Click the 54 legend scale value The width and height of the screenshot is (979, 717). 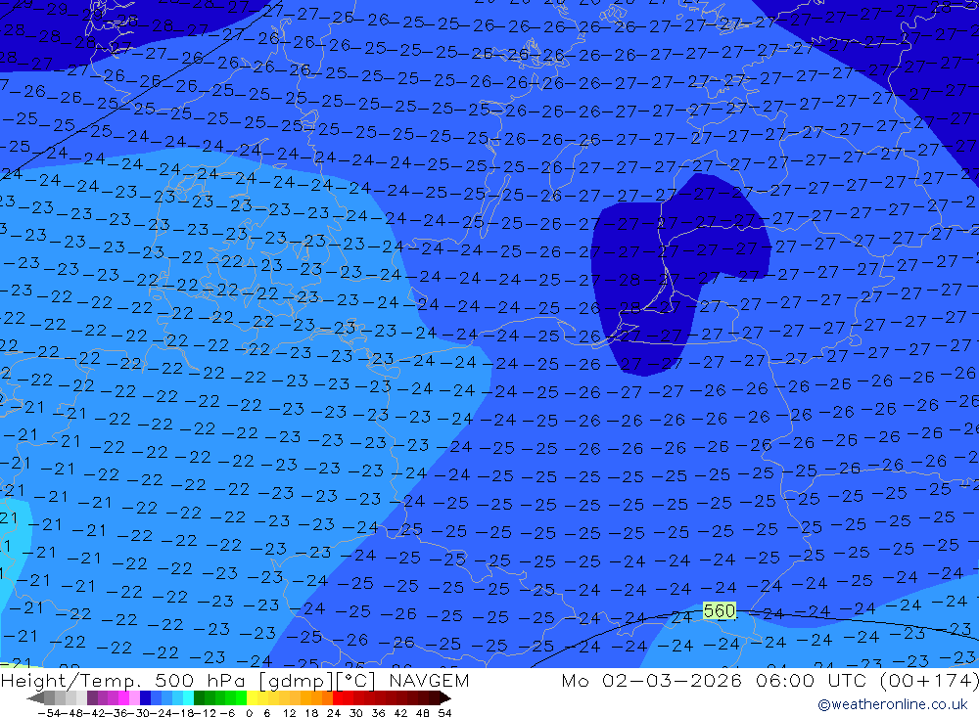point(444,713)
